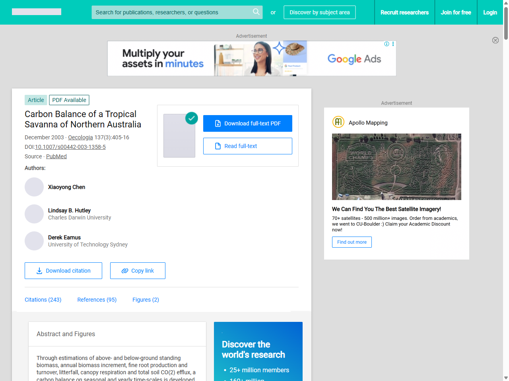Click the Google Ads banner advertisement
The height and width of the screenshot is (381, 509).
pyautogui.click(x=252, y=58)
